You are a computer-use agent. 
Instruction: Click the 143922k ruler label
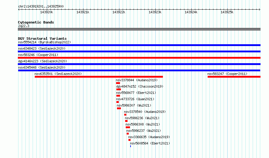119,12
